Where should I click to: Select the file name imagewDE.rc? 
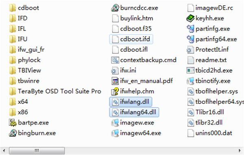pyautogui.click(x=214, y=8)
